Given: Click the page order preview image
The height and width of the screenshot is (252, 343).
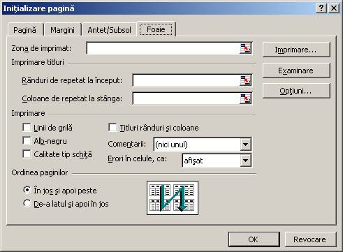Looking at the screenshot, I should 173,198.
